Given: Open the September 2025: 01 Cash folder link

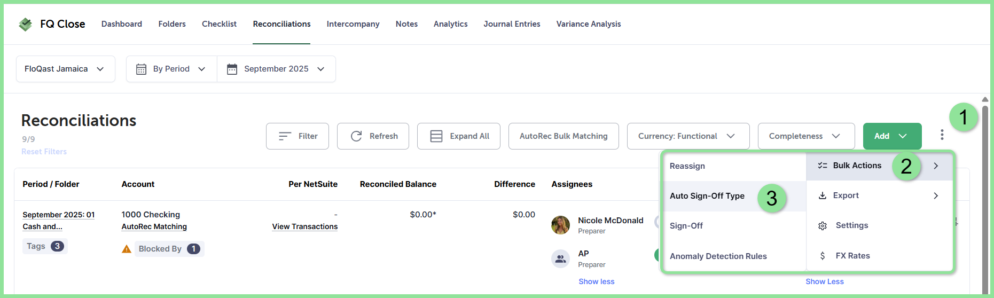Looking at the screenshot, I should coord(59,221).
